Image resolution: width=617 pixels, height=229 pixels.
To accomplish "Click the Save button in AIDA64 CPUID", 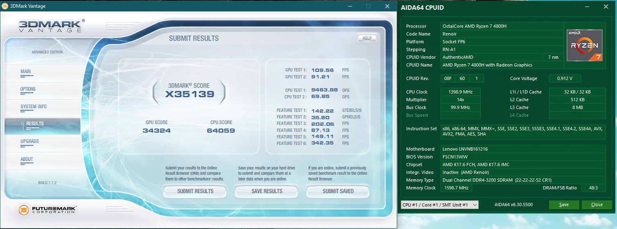I will point(564,205).
